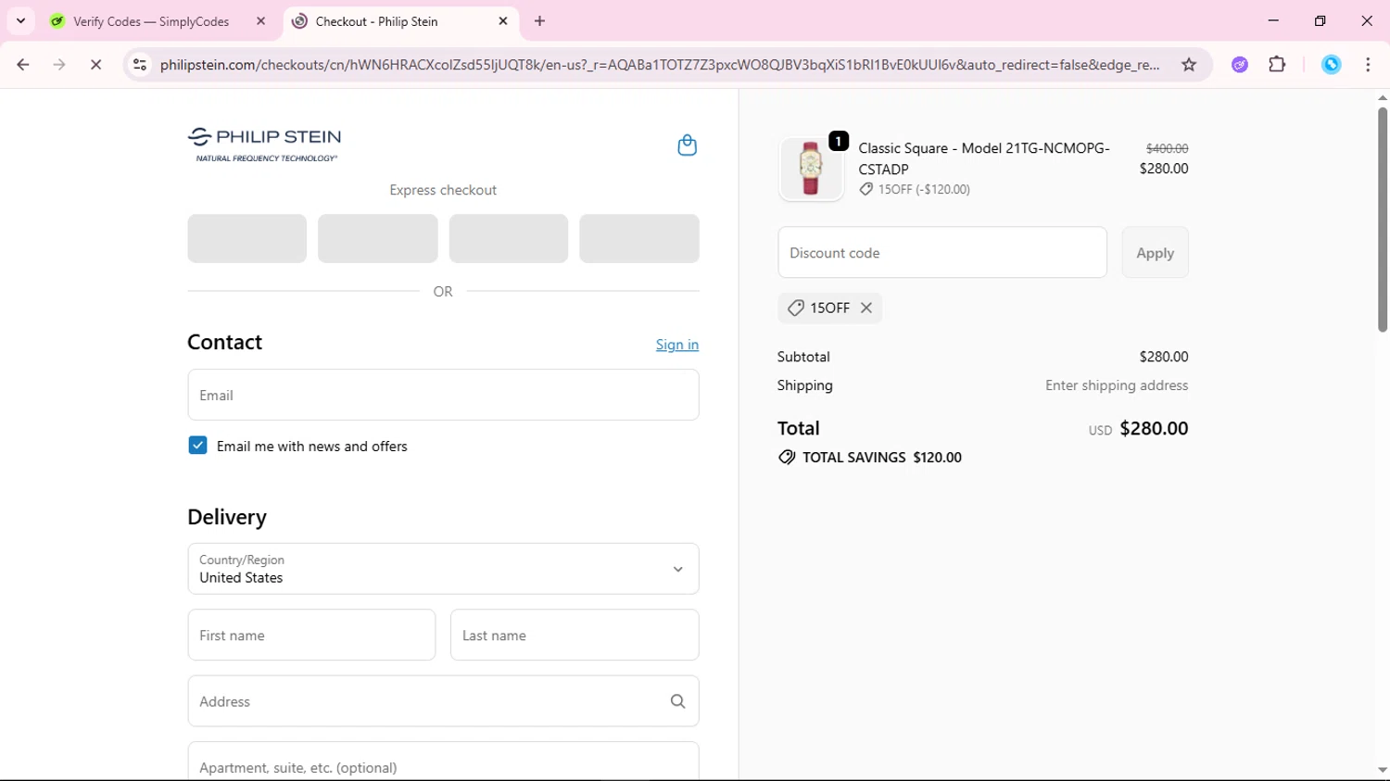Open the tab search dropdown arrow
This screenshot has width=1390, height=781.
(x=20, y=21)
